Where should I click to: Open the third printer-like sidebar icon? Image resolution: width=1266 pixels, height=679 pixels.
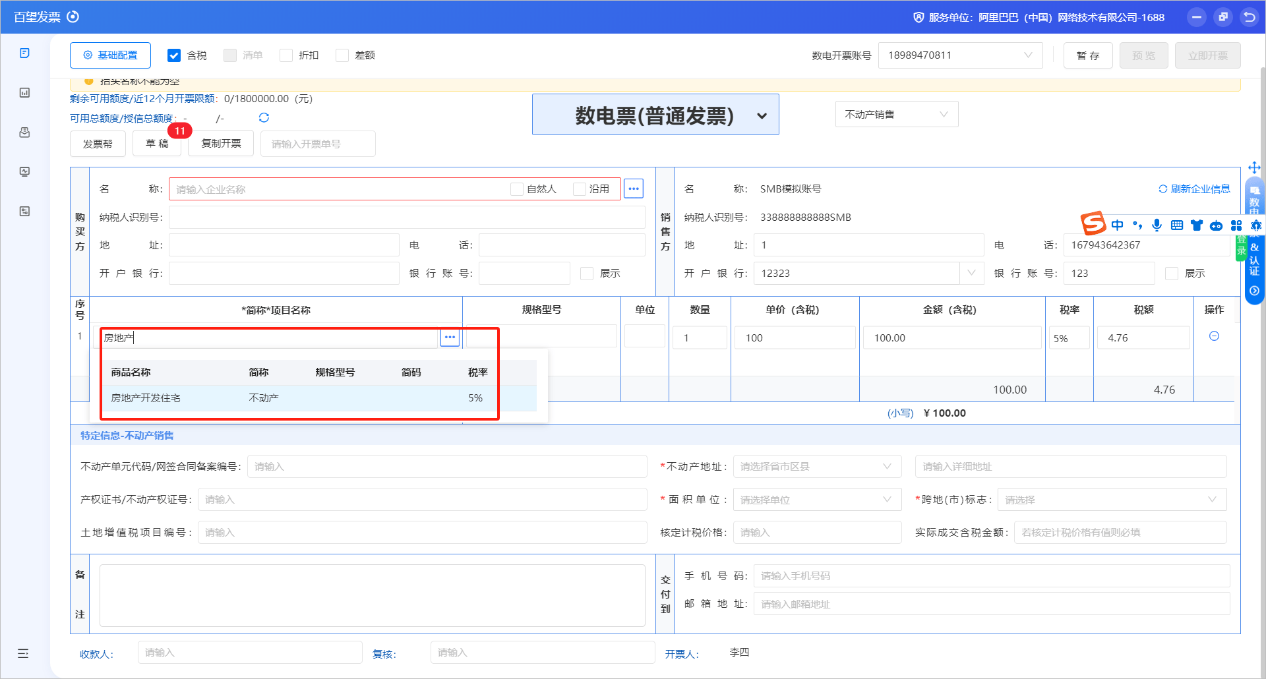tap(24, 132)
